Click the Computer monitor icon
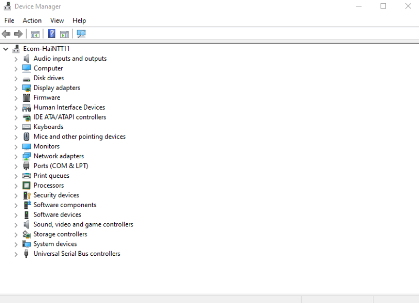419x303 pixels. click(x=27, y=69)
